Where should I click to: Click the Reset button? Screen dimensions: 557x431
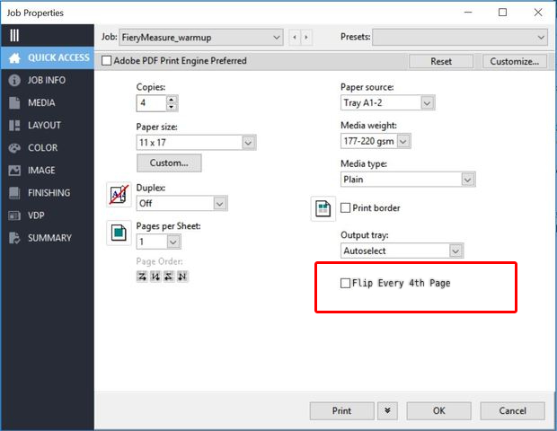point(441,61)
